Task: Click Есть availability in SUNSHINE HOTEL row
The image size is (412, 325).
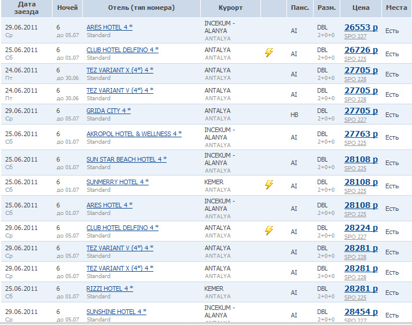Action: point(392,315)
